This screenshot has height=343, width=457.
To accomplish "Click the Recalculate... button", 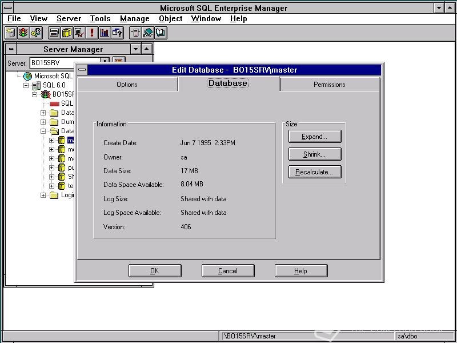I will 315,172.
